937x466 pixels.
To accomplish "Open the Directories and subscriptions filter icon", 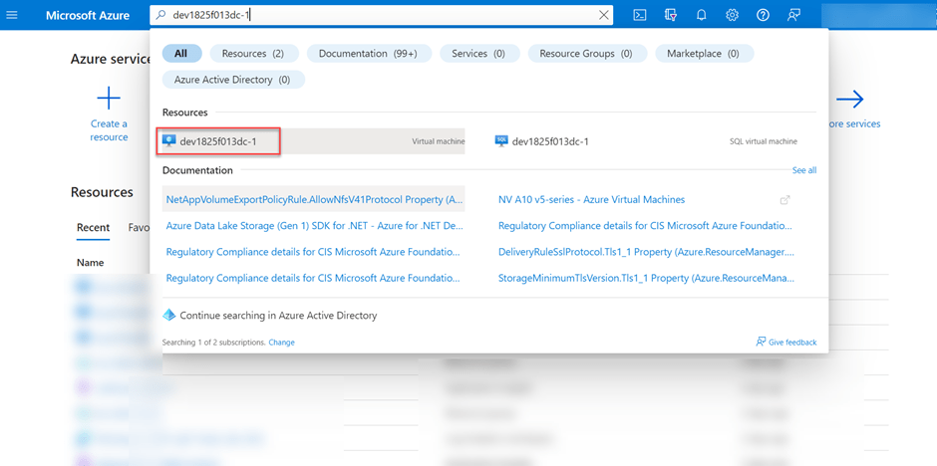I will pos(671,15).
